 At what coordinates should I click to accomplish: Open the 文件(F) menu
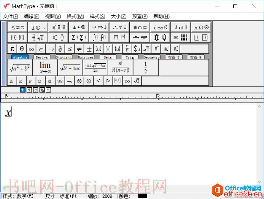[x=11, y=16]
